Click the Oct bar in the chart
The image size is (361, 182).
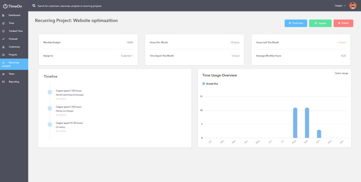(319, 134)
